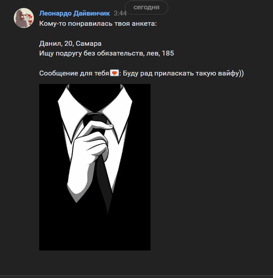Click the text Ищу подругу без обязательств
The height and width of the screenshot is (278, 273).
pyautogui.click(x=92, y=53)
